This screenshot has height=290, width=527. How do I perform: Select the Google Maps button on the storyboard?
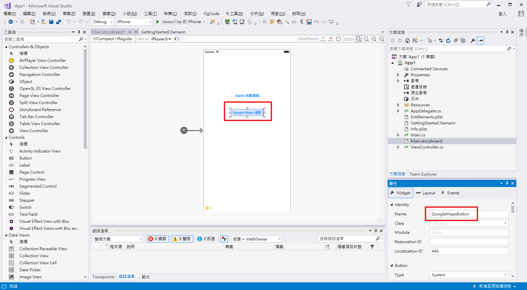(x=247, y=113)
